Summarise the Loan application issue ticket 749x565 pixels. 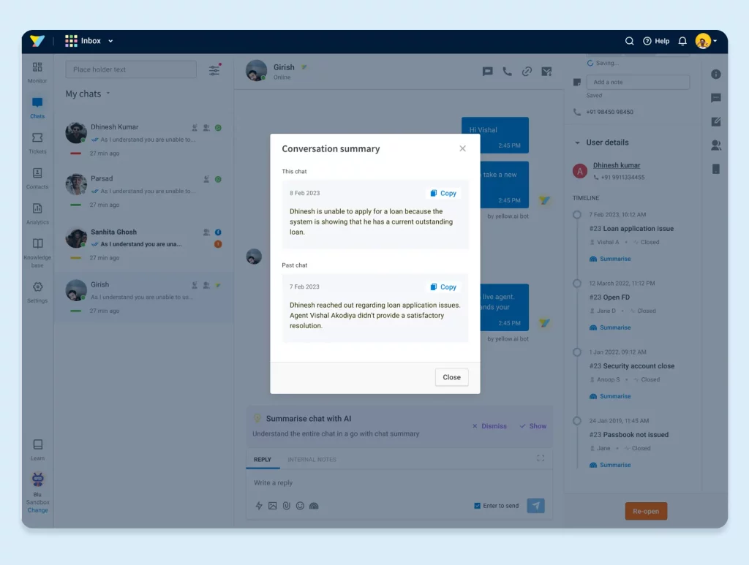pyautogui.click(x=611, y=259)
